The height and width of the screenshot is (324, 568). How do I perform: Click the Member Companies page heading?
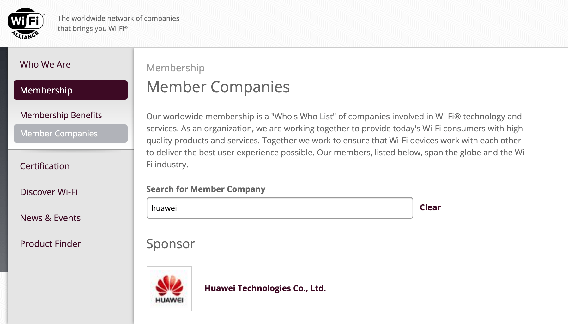coord(218,87)
